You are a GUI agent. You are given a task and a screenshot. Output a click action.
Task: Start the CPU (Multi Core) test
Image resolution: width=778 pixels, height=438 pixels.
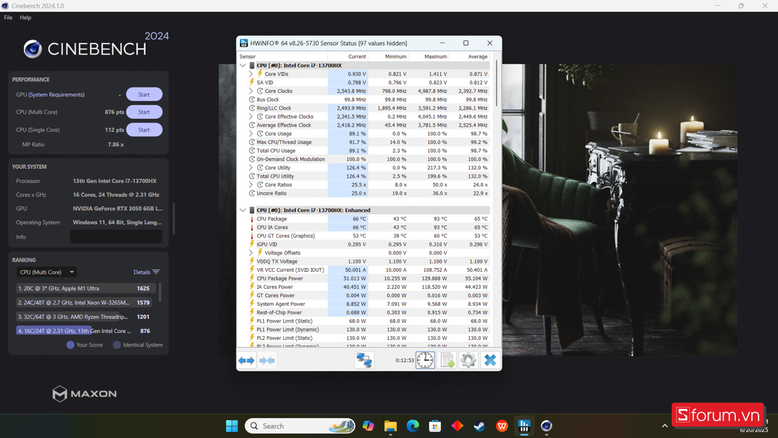click(144, 112)
